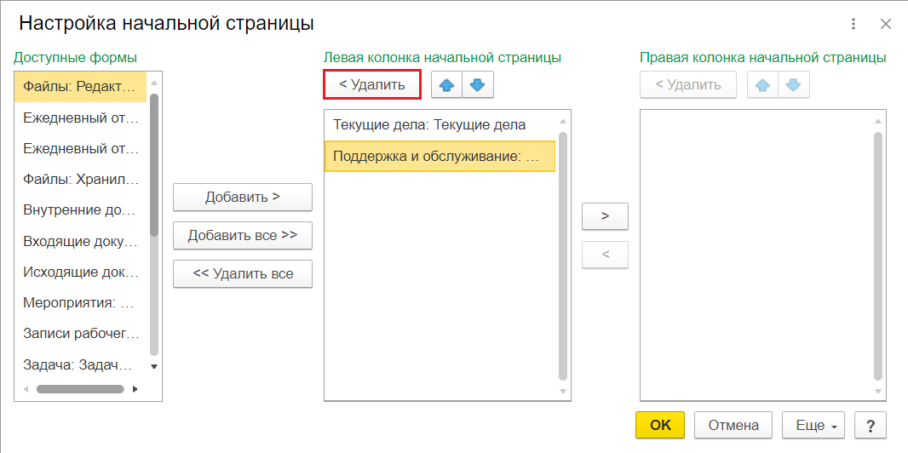Click the < Удалить button in left column
The width and height of the screenshot is (908, 453).
(x=371, y=85)
